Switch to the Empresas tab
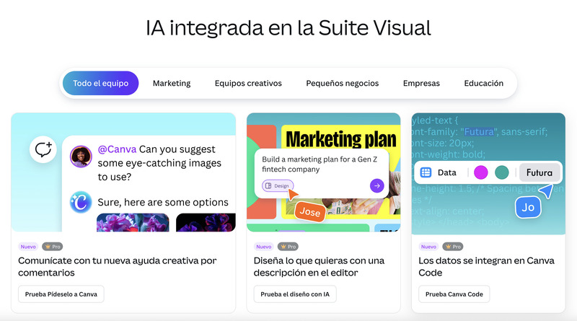The image size is (577, 321). click(x=421, y=83)
